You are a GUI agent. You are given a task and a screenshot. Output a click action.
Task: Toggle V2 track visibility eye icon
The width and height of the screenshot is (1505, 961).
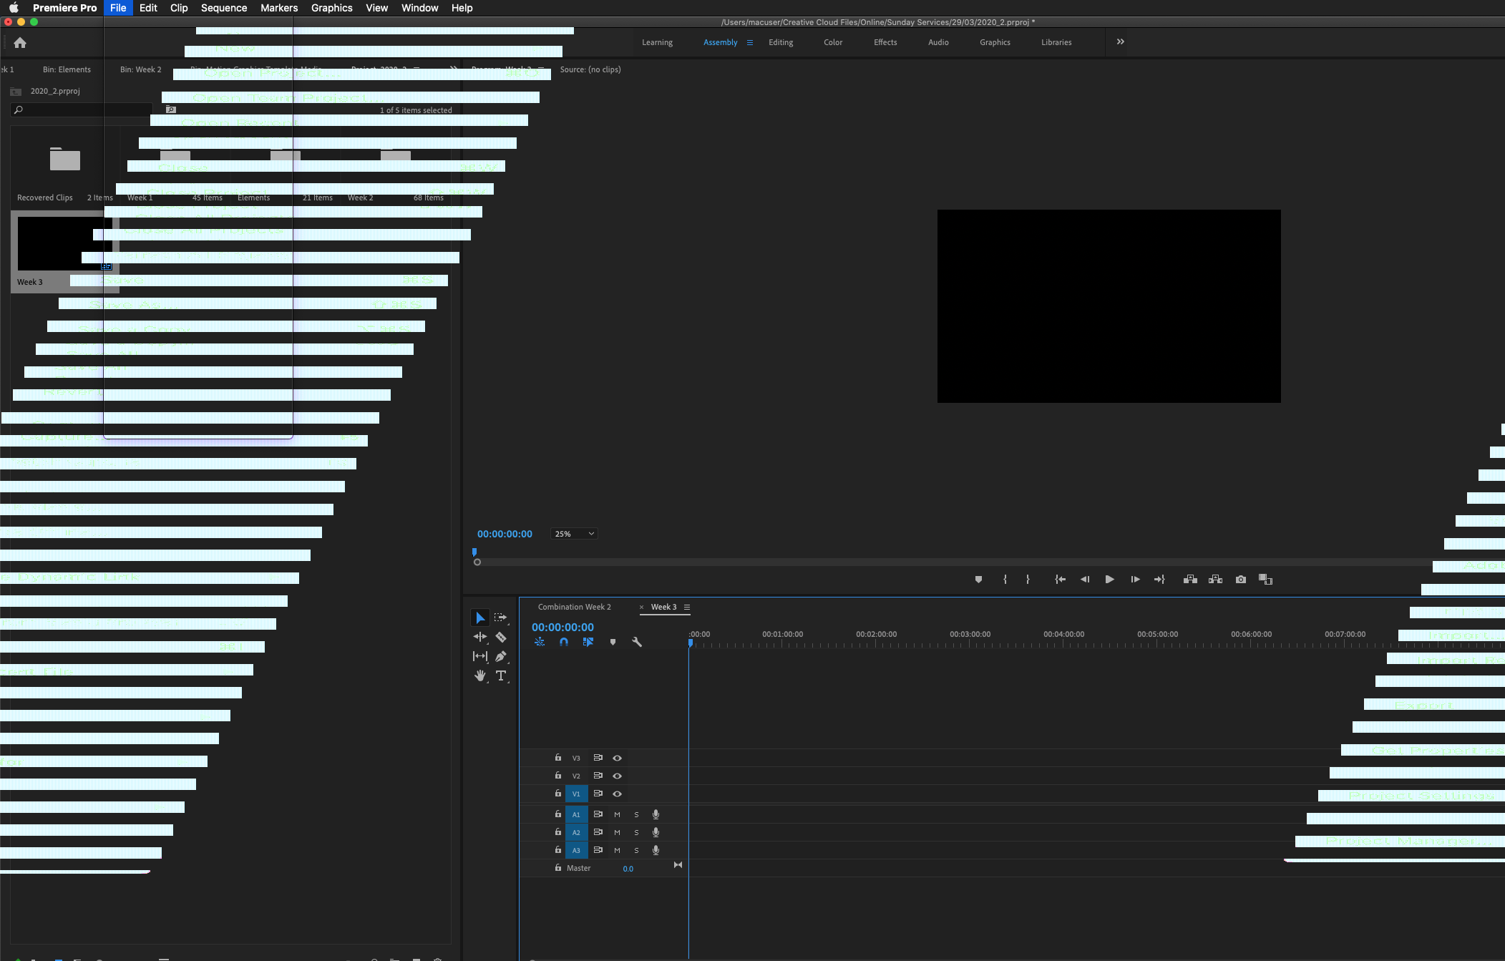coord(616,776)
